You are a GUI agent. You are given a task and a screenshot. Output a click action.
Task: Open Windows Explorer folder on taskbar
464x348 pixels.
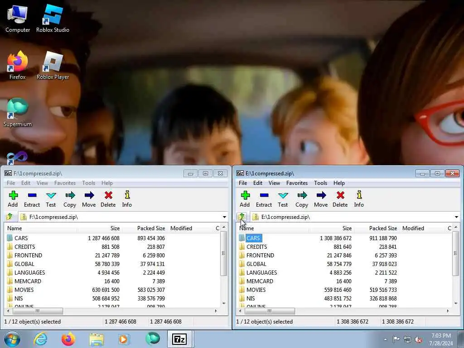[97, 339]
